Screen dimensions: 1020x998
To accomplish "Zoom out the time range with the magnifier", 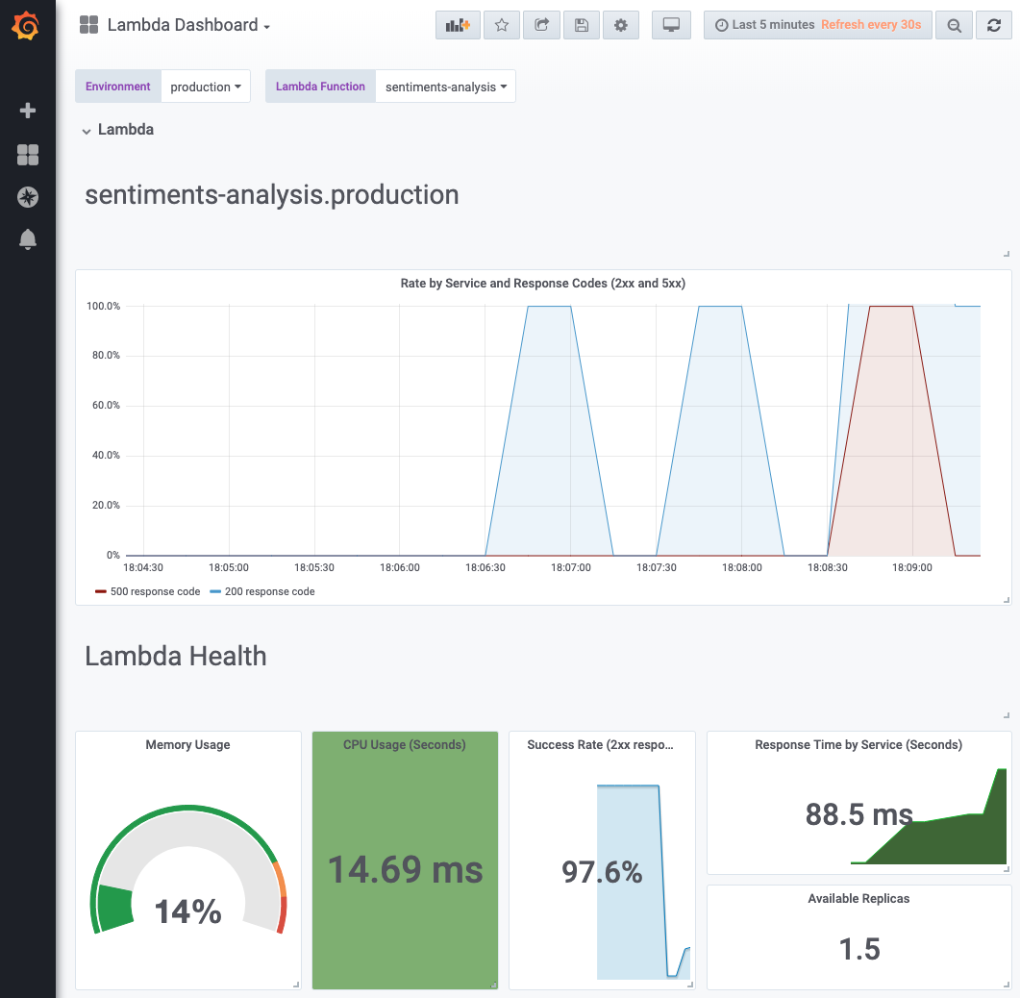I will (954, 25).
